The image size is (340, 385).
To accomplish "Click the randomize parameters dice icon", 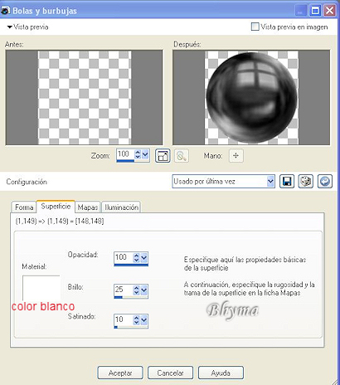I will point(306,182).
